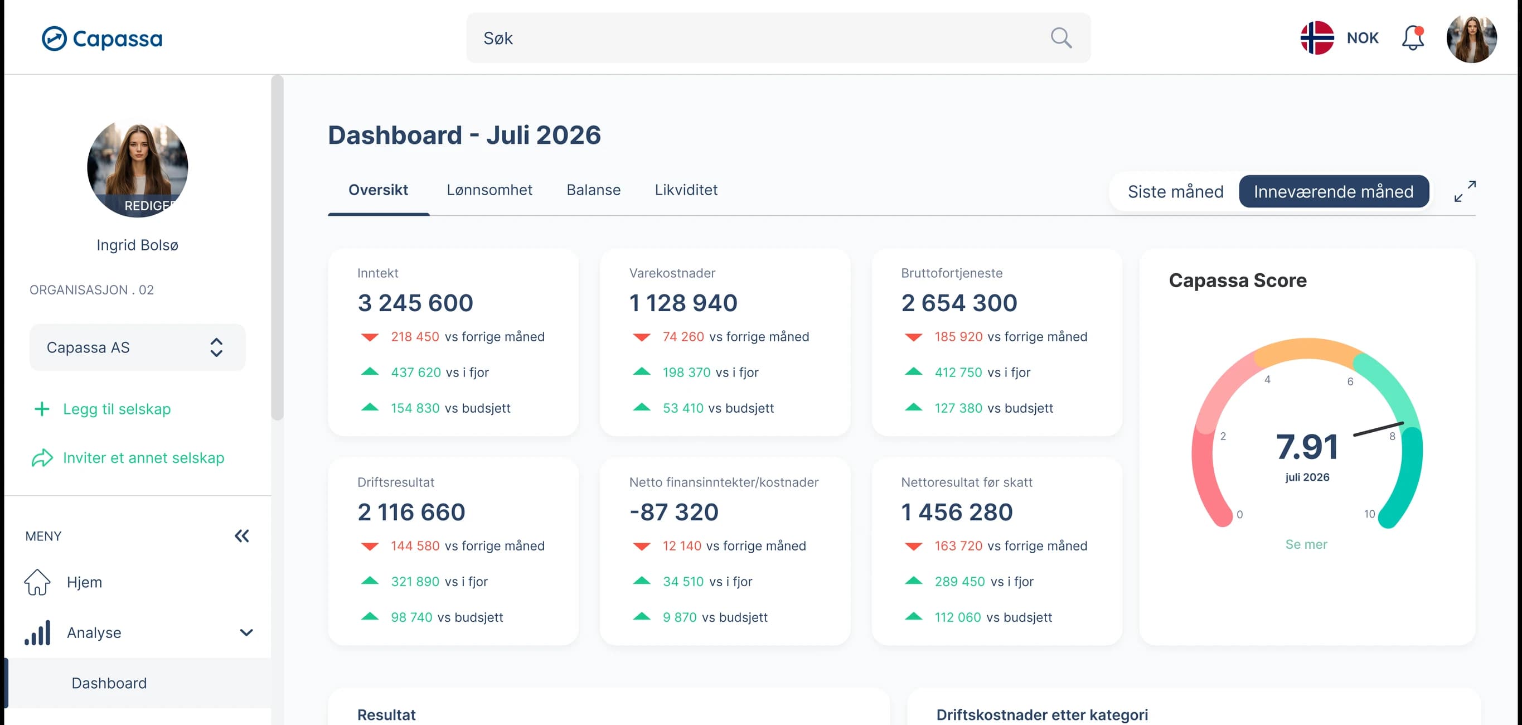The height and width of the screenshot is (725, 1522).
Task: Switch to the Balanse tab
Action: 593,190
